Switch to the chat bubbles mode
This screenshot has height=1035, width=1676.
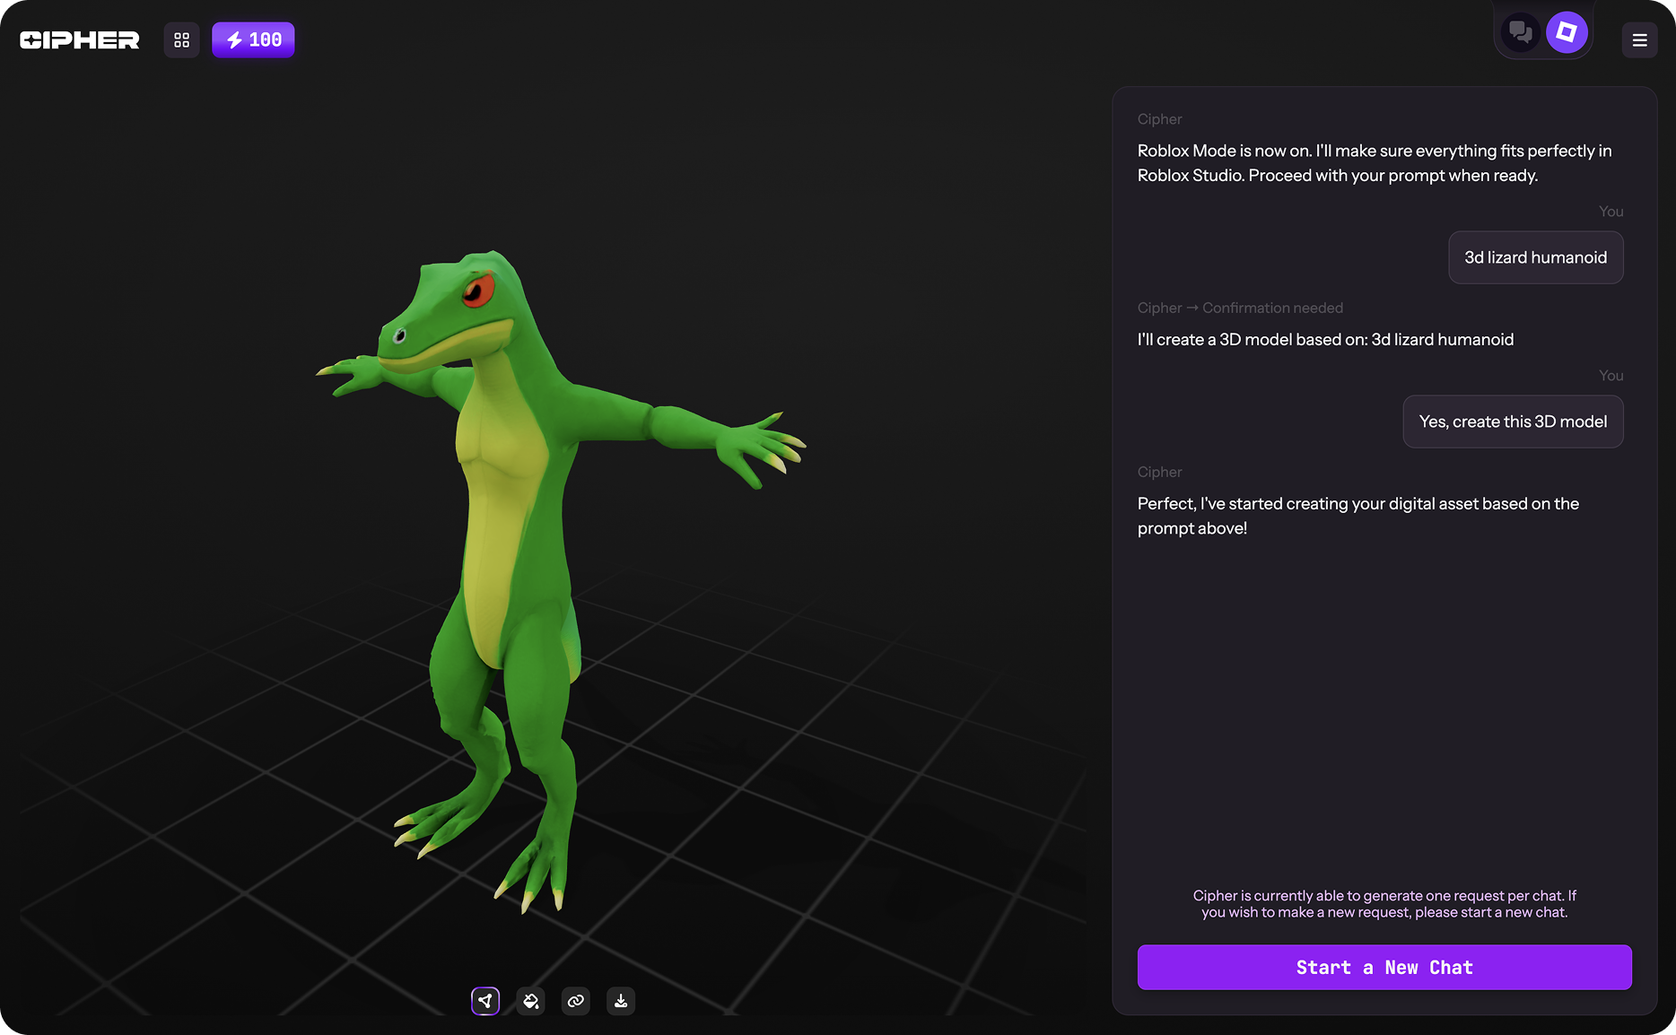[x=1521, y=33]
